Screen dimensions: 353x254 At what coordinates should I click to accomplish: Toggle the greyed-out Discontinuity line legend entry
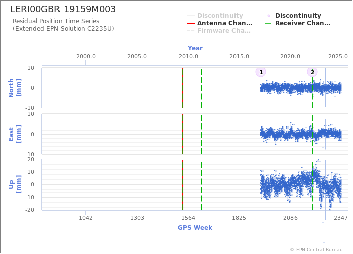coord(215,15)
